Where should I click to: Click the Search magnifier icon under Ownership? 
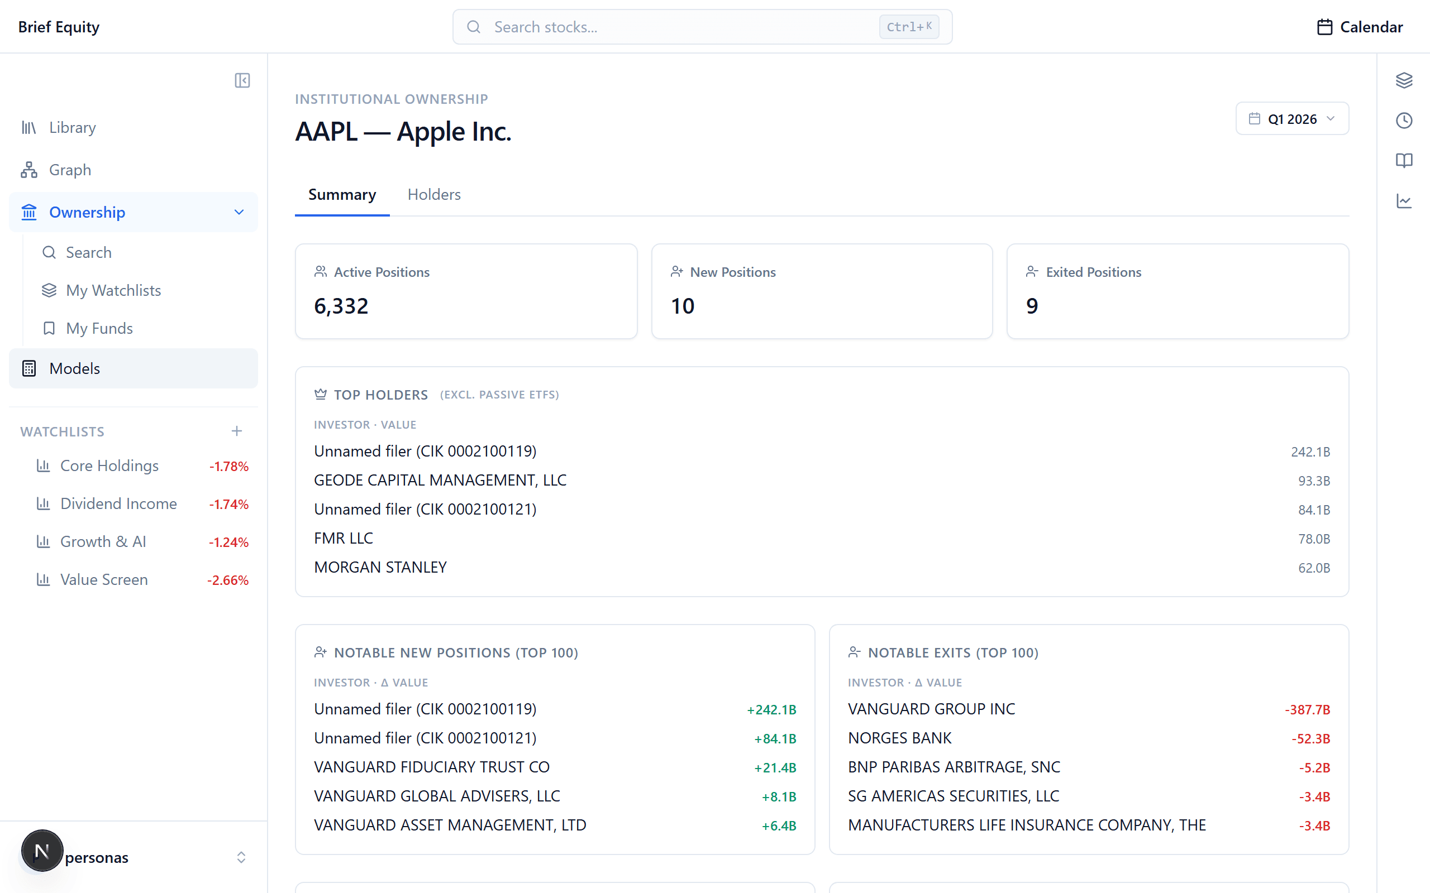[x=49, y=253]
